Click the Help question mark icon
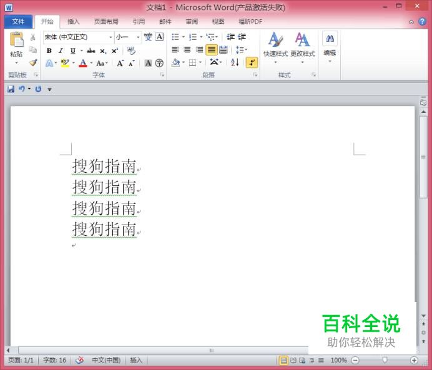This screenshot has height=370, width=432. coord(422,21)
